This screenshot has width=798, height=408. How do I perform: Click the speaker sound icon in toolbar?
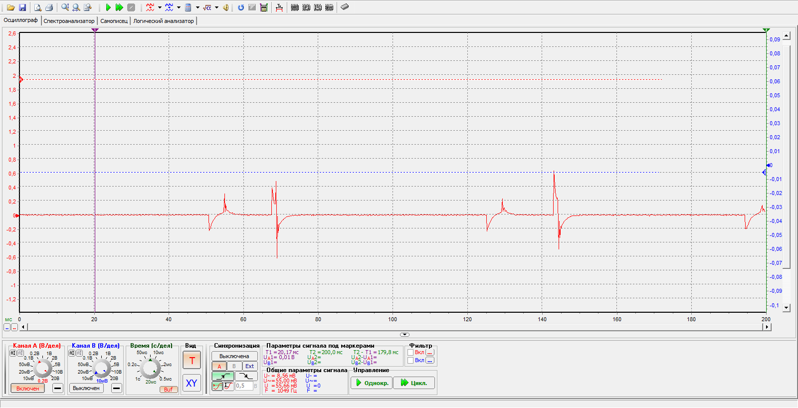226,7
